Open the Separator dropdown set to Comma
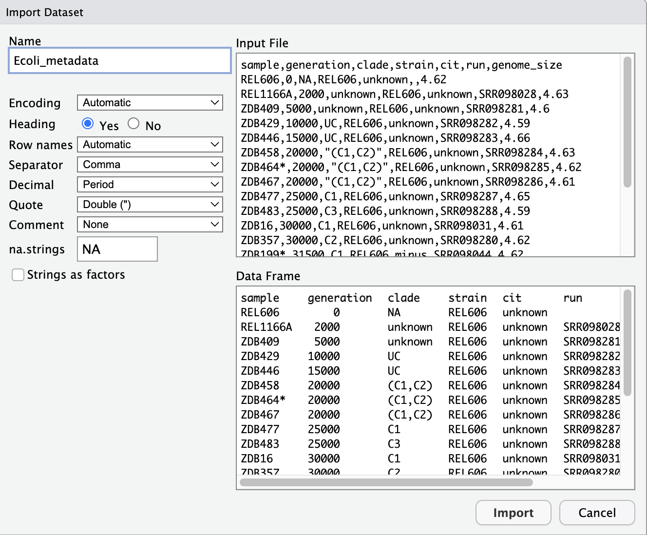The height and width of the screenshot is (535, 647). tap(150, 165)
